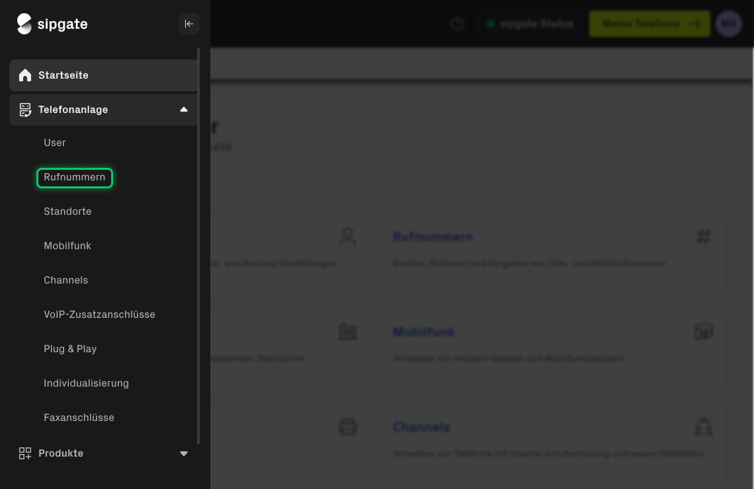The image size is (754, 489).
Task: Open the Plug & Play entry
Action: pyautogui.click(x=70, y=349)
